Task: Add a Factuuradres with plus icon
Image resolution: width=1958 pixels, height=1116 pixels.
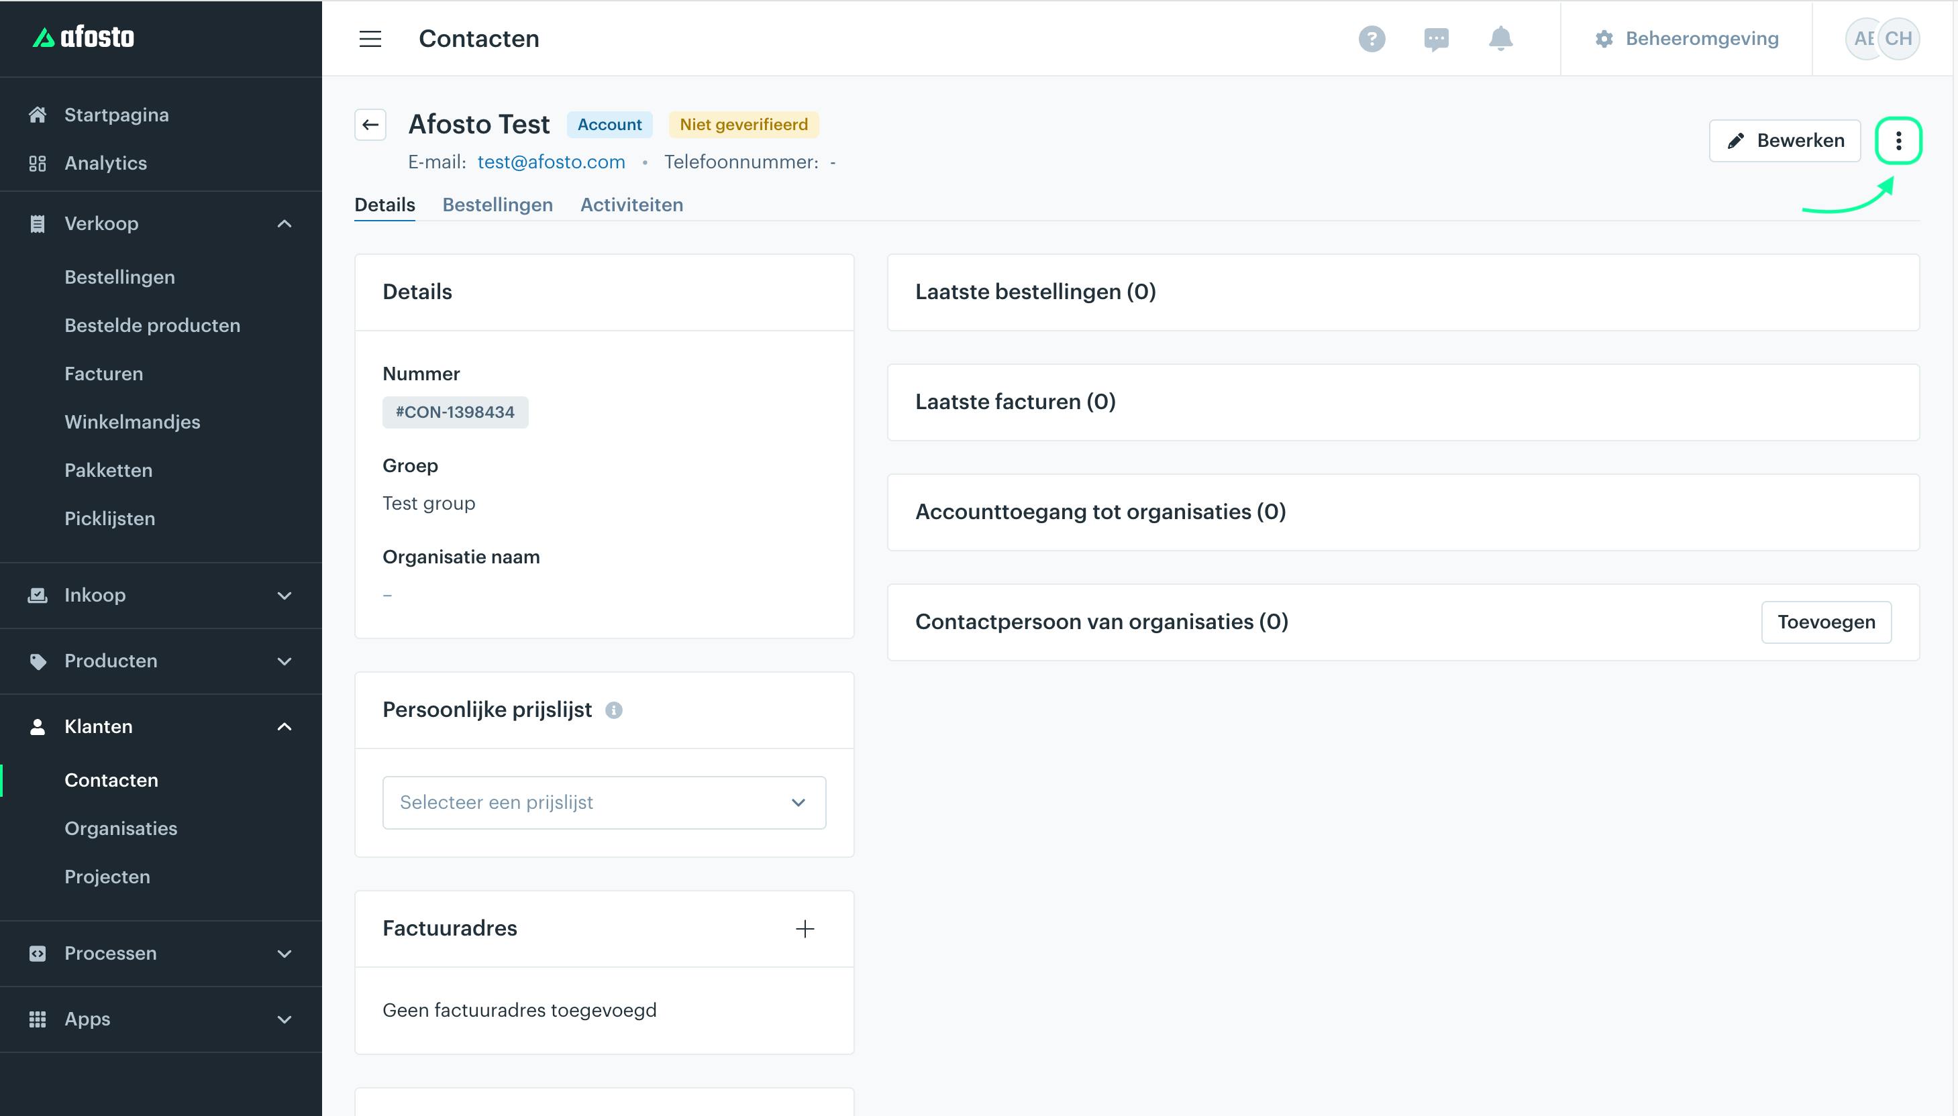Action: (x=805, y=929)
